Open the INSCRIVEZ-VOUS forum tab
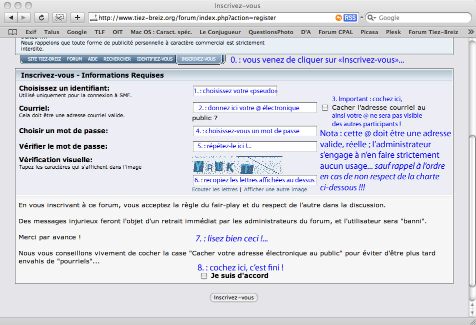The image size is (476, 325). coord(198,59)
